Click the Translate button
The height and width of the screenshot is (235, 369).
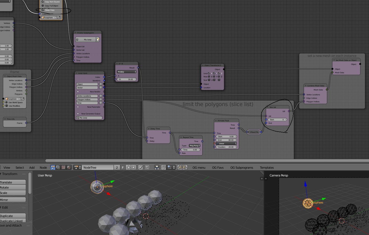pyautogui.click(x=13, y=182)
